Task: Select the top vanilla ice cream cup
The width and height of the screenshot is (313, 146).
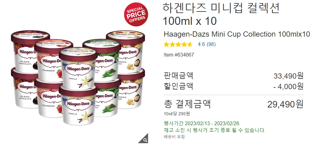Action: [78, 68]
